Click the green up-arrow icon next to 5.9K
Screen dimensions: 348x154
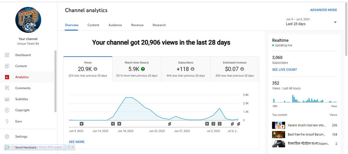click(x=143, y=69)
